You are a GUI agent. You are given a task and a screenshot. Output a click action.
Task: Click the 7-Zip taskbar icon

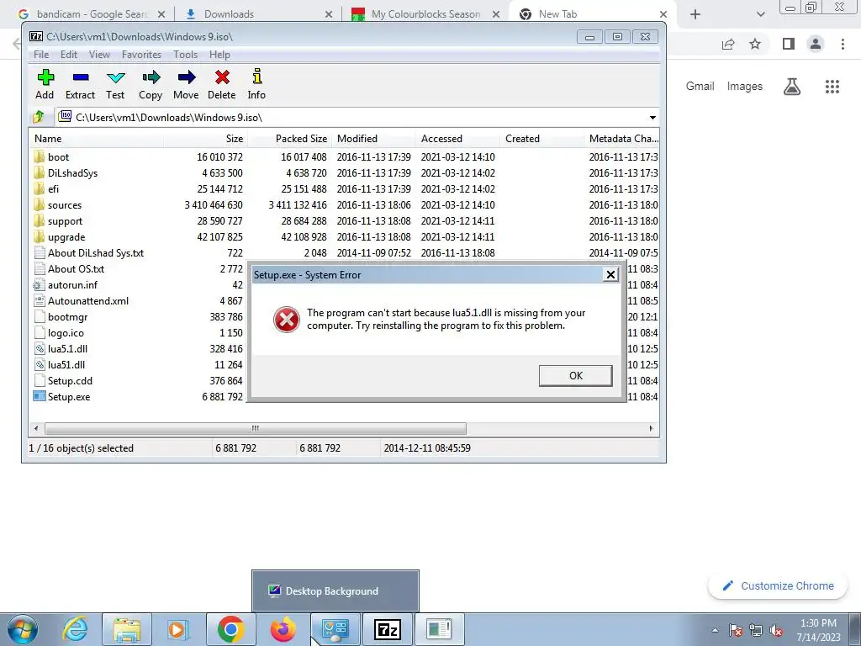click(387, 629)
